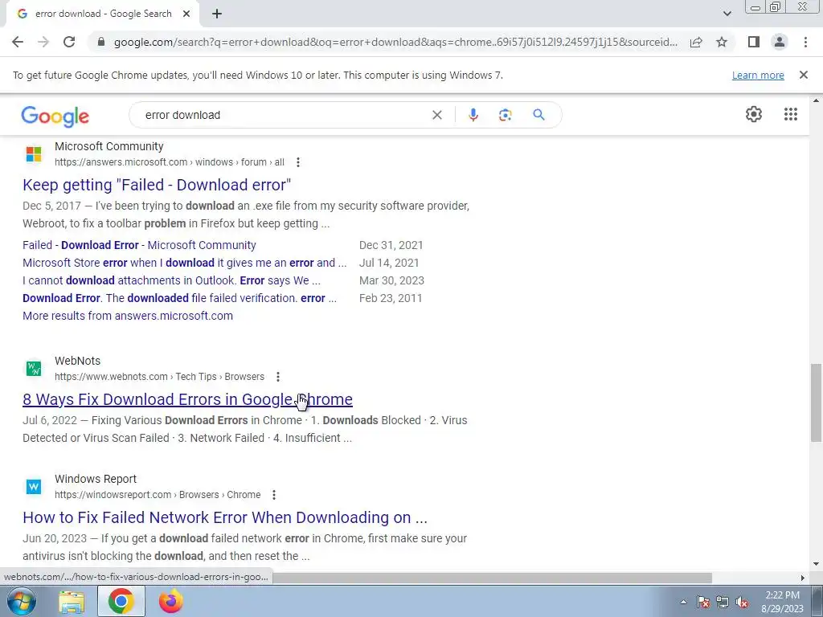Launch Firefox from the taskbar

pyautogui.click(x=171, y=602)
